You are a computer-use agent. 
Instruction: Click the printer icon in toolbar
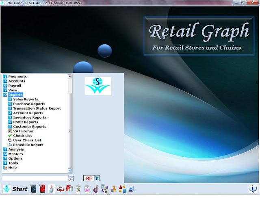(x=131, y=189)
